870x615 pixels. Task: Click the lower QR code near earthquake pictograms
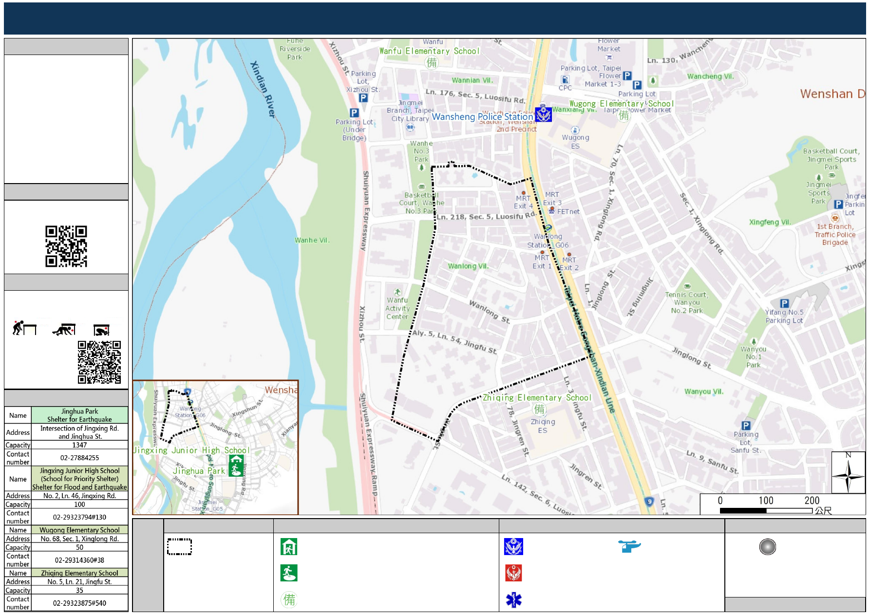(x=99, y=362)
